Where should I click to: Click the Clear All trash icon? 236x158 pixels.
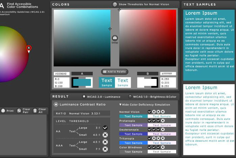[35, 111]
